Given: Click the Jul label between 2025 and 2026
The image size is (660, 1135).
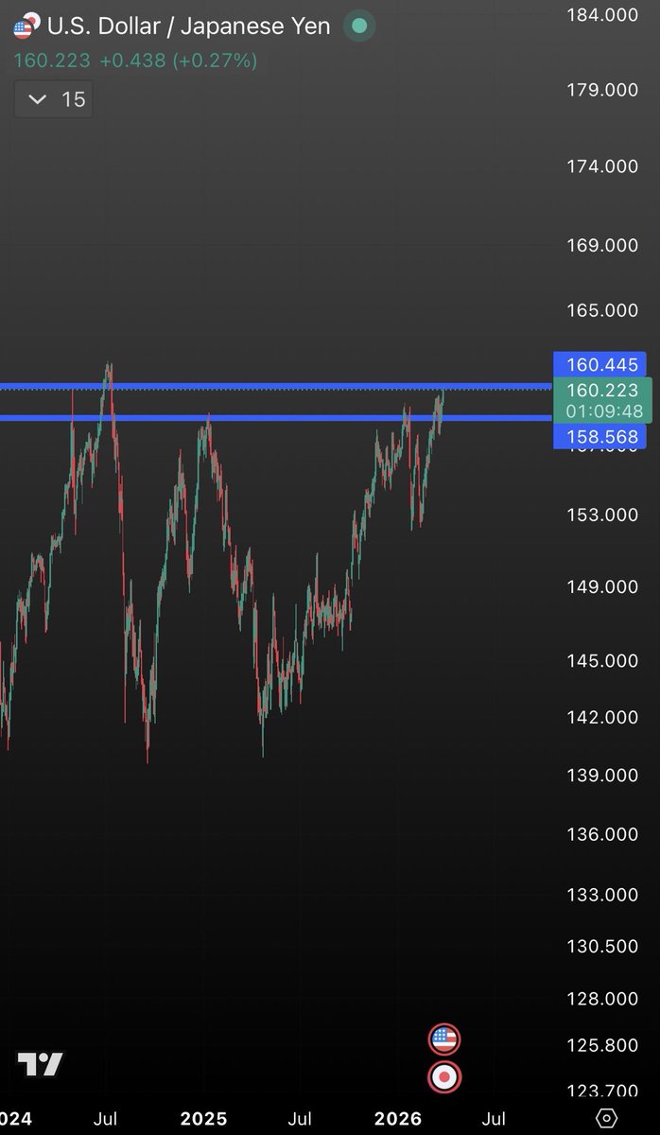Looking at the screenshot, I should click(x=300, y=1119).
